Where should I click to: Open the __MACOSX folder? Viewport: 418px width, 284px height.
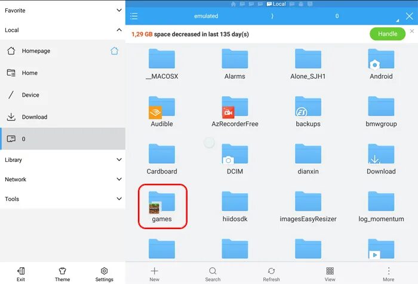click(x=162, y=64)
